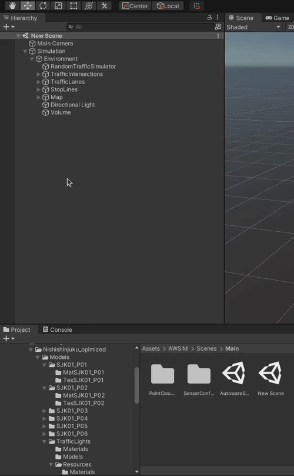
Task: Click Assets in the breadcrumb path
Action: tap(151, 348)
